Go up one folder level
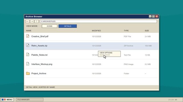The width and height of the screenshot is (183, 102). [37, 22]
